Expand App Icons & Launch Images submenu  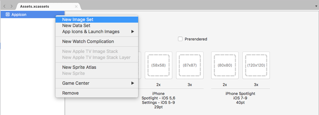pyautogui.click(x=97, y=32)
